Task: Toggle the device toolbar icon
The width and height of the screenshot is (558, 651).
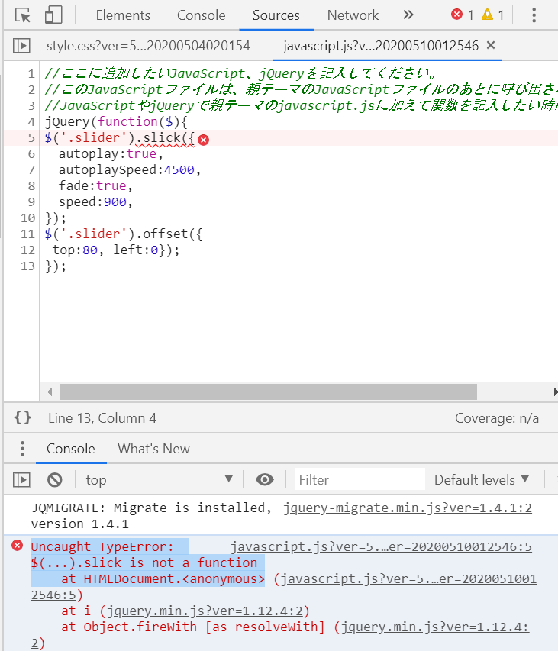Action: point(53,15)
